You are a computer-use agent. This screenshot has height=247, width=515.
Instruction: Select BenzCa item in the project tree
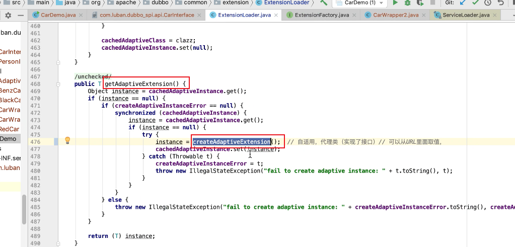pyautogui.click(x=11, y=91)
